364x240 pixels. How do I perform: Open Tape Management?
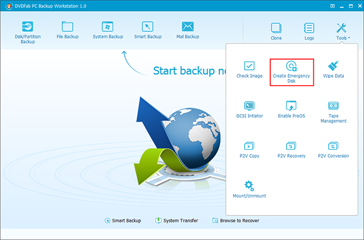coord(333,112)
